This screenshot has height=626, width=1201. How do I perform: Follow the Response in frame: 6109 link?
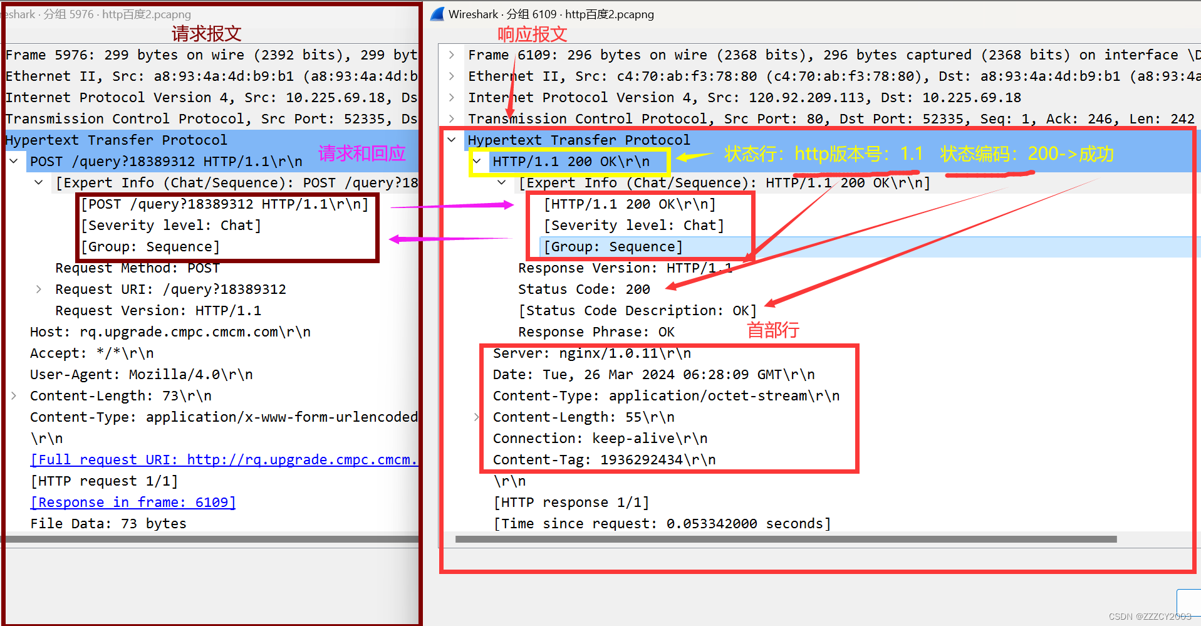133,503
